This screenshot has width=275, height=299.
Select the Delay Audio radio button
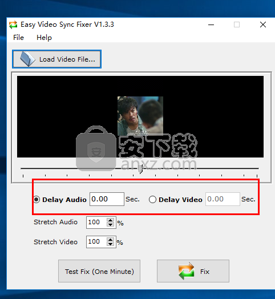[x=37, y=200]
